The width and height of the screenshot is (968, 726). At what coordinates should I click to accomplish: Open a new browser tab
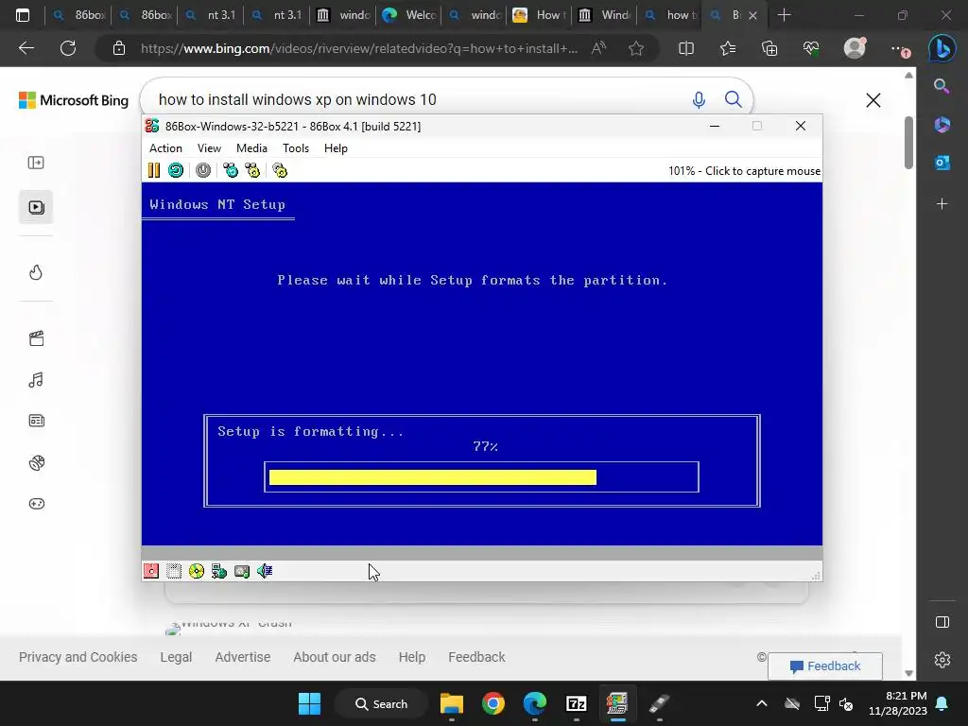tap(784, 15)
